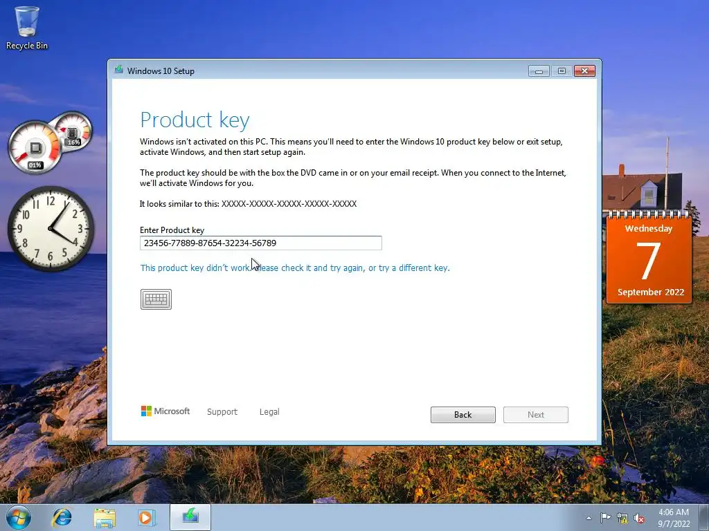Viewport: 709px width, 531px height.
Task: Maximize the Windows 10 Setup window
Action: 562,71
